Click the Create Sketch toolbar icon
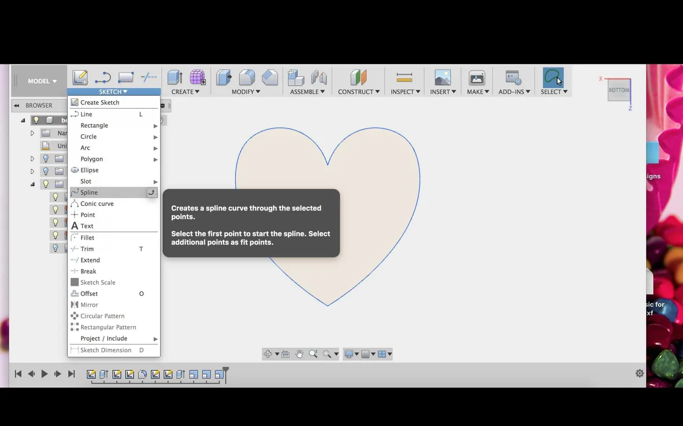Viewport: 683px width, 426px height. coord(80,78)
